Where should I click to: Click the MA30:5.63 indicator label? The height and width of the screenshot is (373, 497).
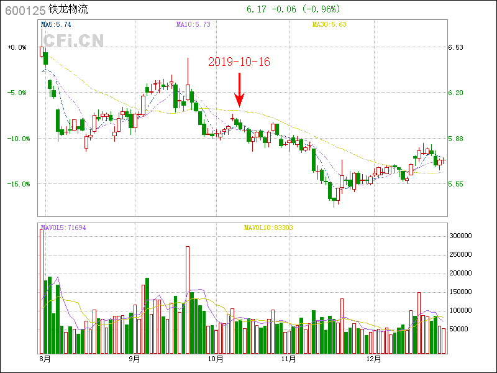coord(329,24)
